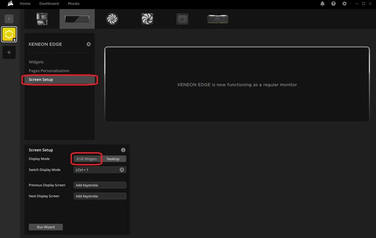The width and height of the screenshot is (376, 238).
Task: Select the second fan device icon
Action: [147, 19]
